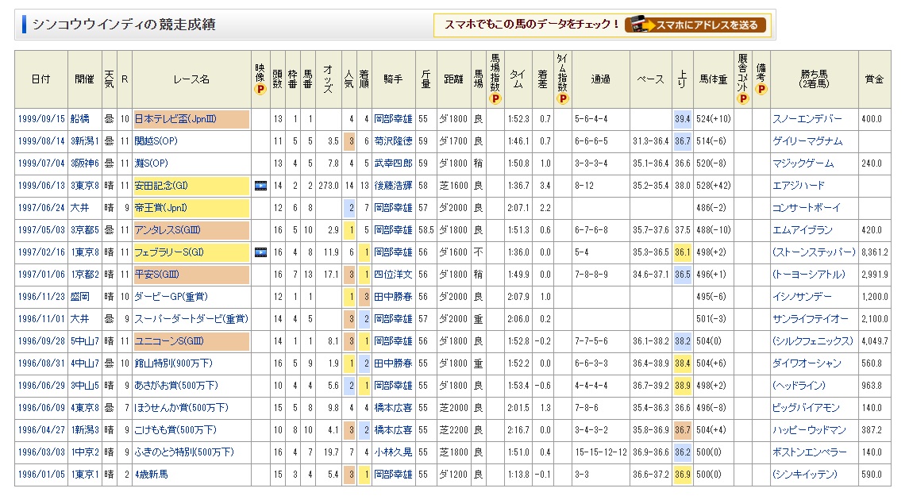Image resolution: width=905 pixels, height=496 pixels.
Task: Open the 日本テレビ盃(JpnIII) race result
Action: pos(175,119)
